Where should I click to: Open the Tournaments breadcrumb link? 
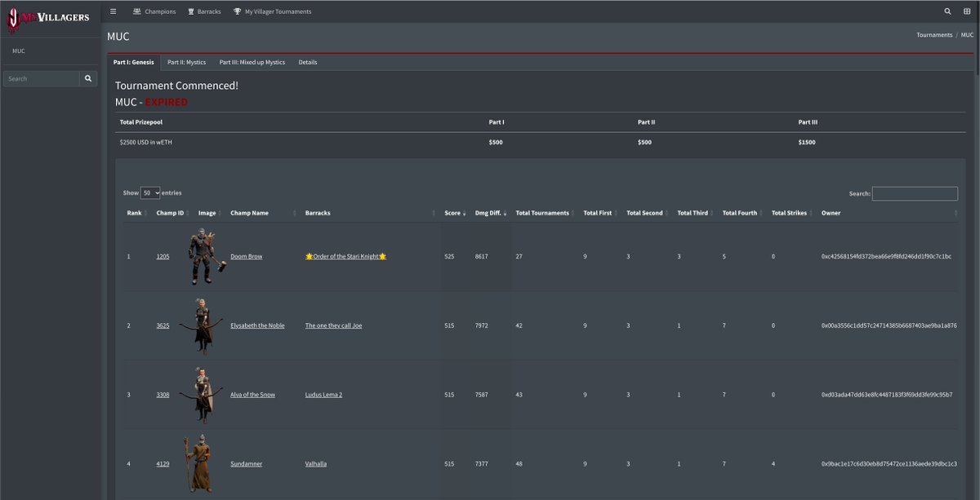[934, 35]
